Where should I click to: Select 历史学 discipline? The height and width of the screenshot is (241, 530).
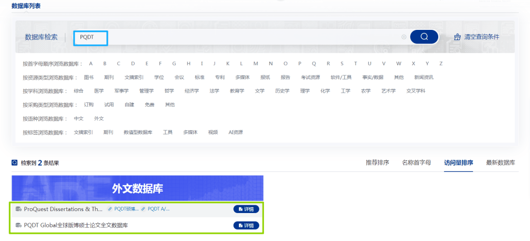(x=282, y=91)
